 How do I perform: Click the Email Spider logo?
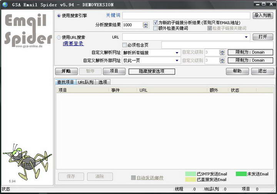28,30
